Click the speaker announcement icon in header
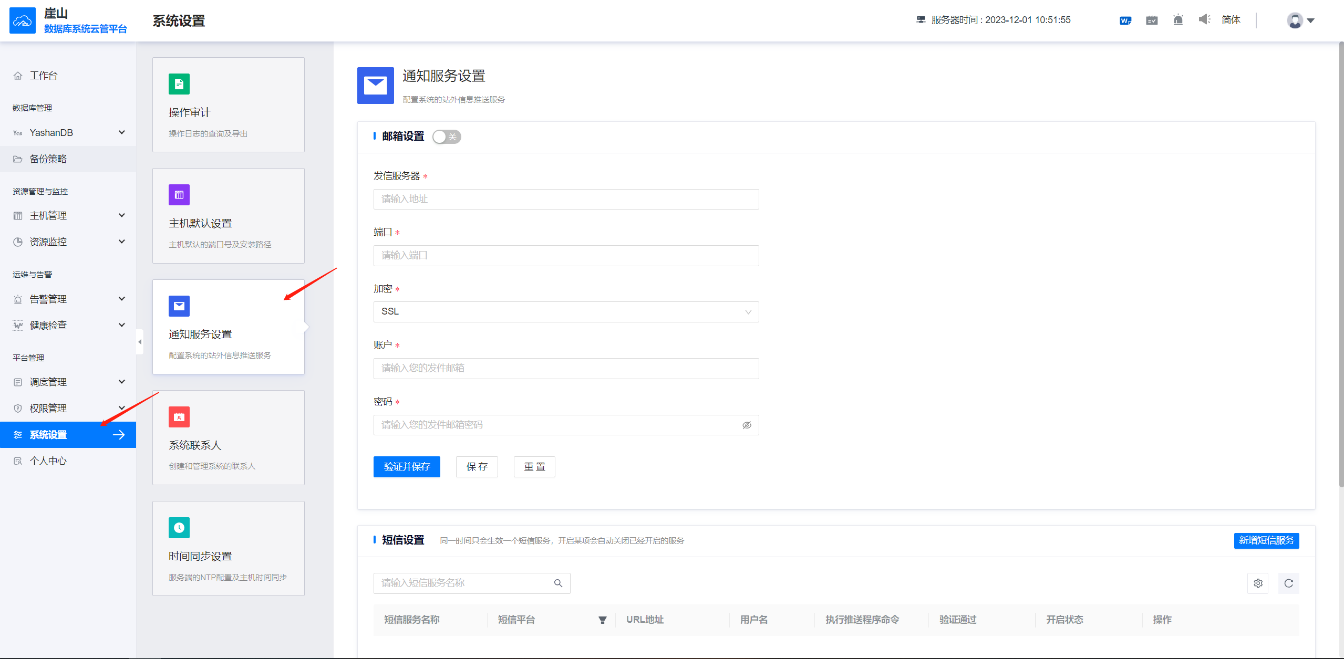The height and width of the screenshot is (659, 1344). [1204, 20]
